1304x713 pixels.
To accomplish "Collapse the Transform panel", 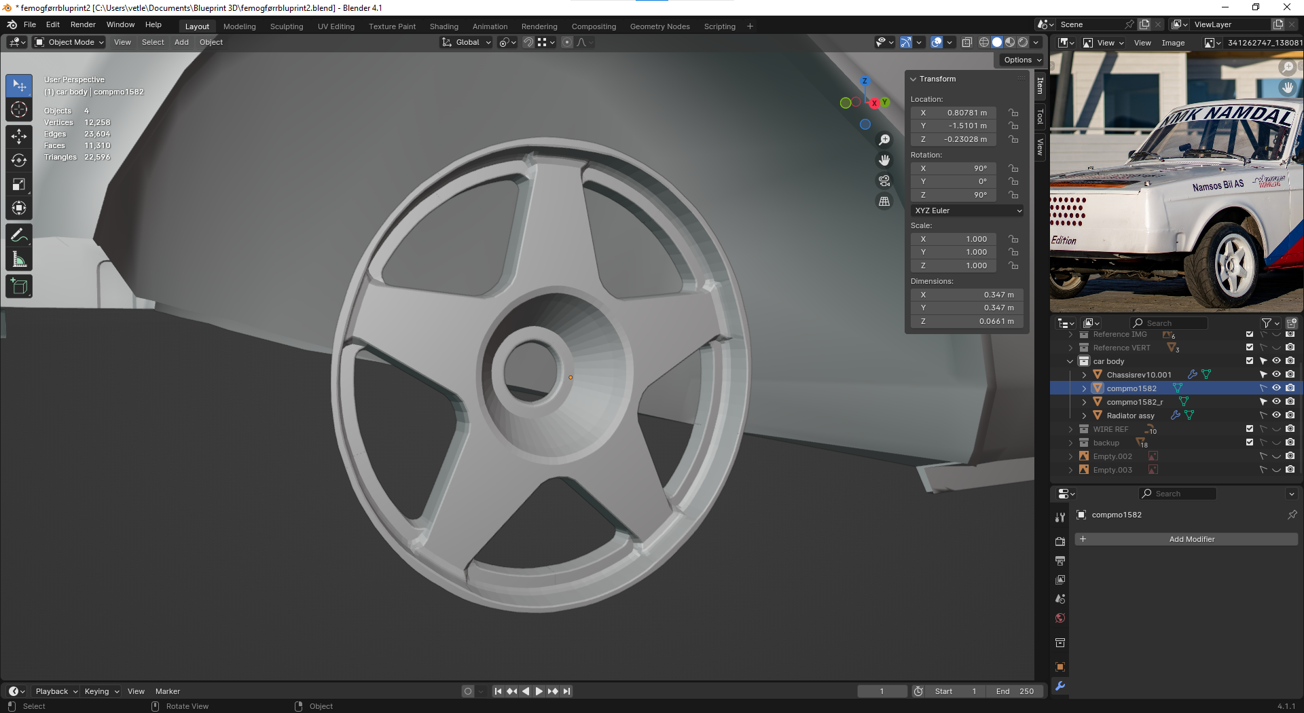I will click(913, 79).
